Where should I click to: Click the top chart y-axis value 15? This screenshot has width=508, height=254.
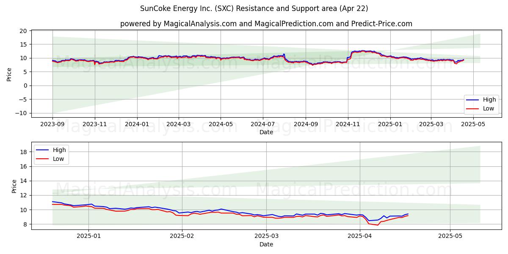coord(23,44)
